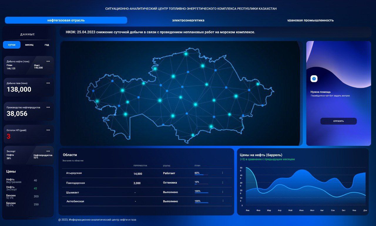Click petroleum products value 38,056
The width and height of the screenshot is (376, 226).
point(17,114)
